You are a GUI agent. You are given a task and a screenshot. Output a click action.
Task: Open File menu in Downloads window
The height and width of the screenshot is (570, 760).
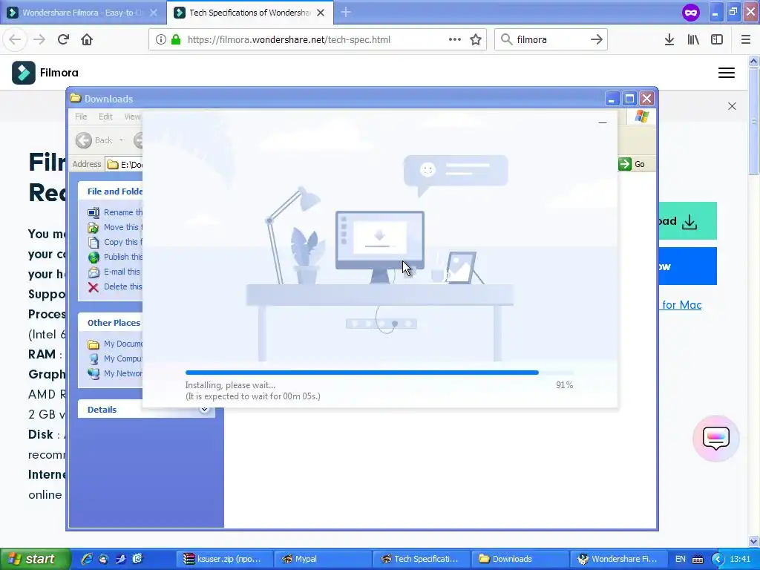click(x=81, y=117)
